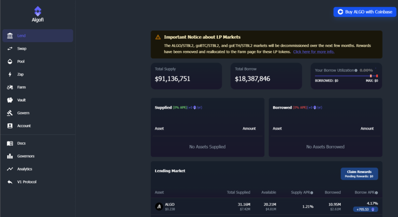Click Buy ALGO with Coinbase button
Viewport: 398px width, 217px height.
(365, 12)
